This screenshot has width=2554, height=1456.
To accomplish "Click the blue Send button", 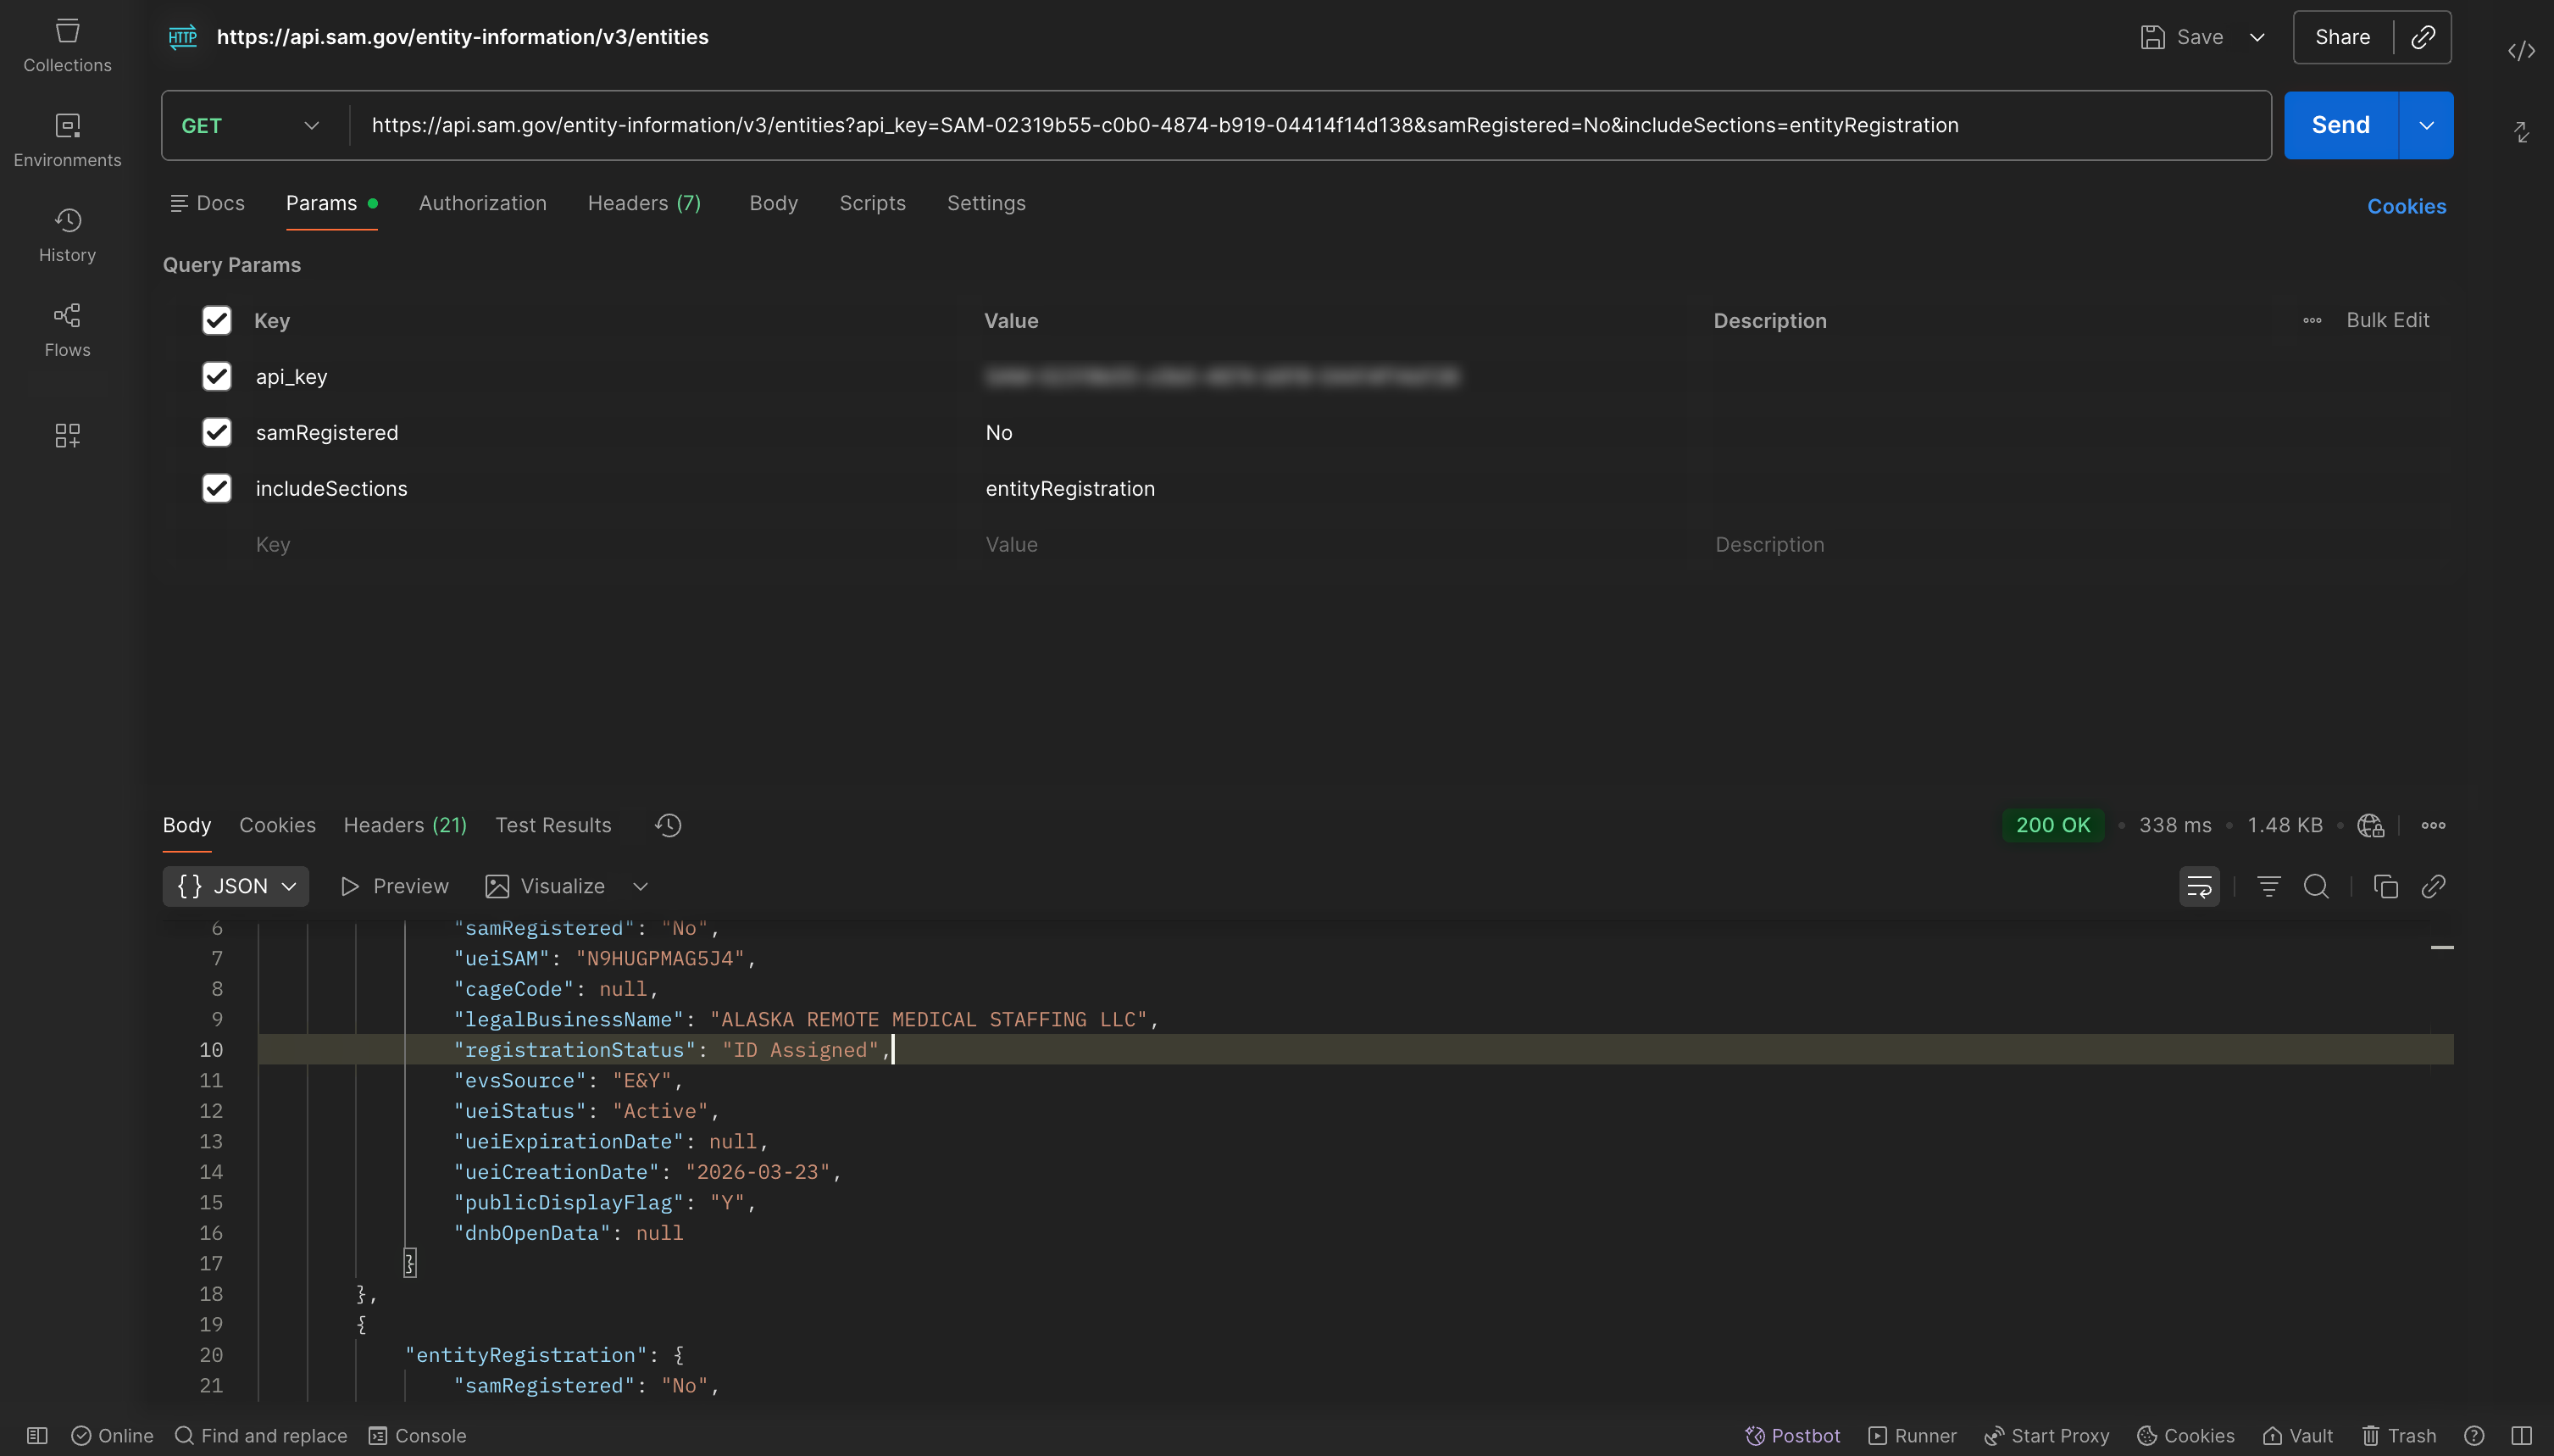I will (2340, 126).
